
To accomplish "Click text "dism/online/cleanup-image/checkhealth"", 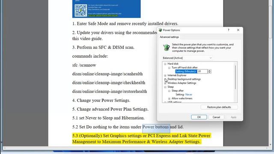I will pyautogui.click(x=108, y=83).
